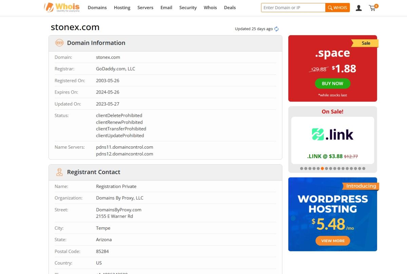Click the BUY NOW button for .space
Screen dimensions: 407x274
(x=332, y=84)
